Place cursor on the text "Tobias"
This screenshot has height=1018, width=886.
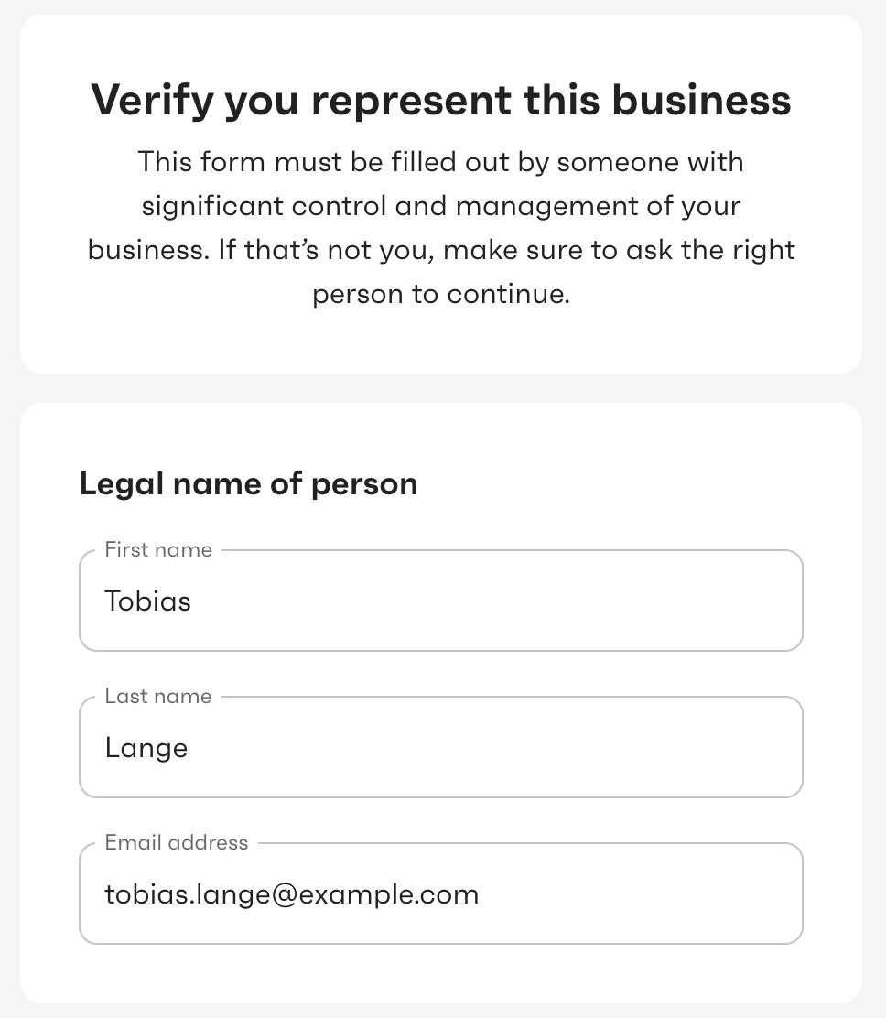point(148,601)
